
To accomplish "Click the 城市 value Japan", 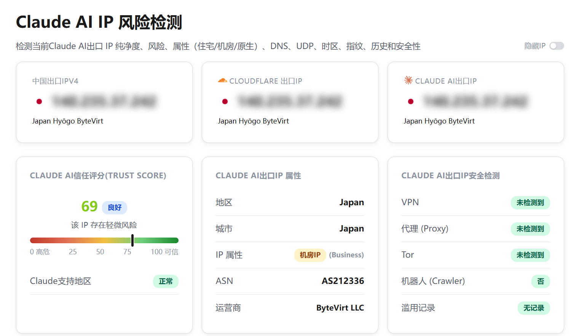I will pyautogui.click(x=352, y=229).
